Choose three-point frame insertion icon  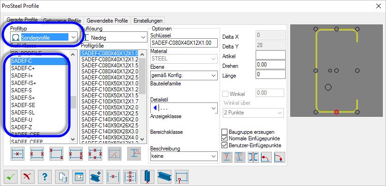(x=76, y=154)
